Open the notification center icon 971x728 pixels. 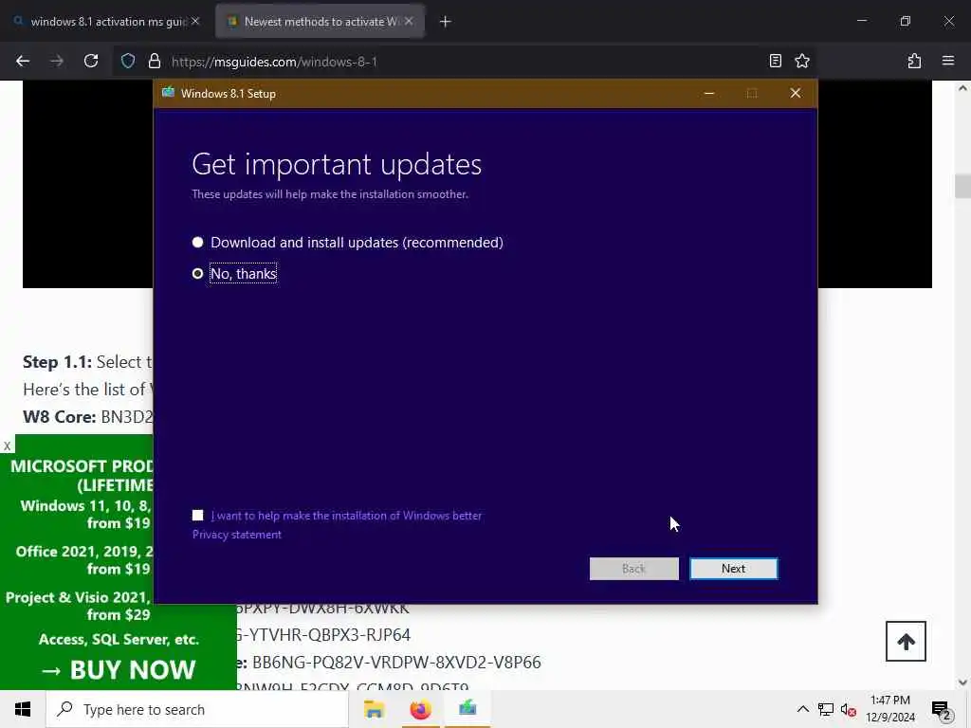(942, 710)
